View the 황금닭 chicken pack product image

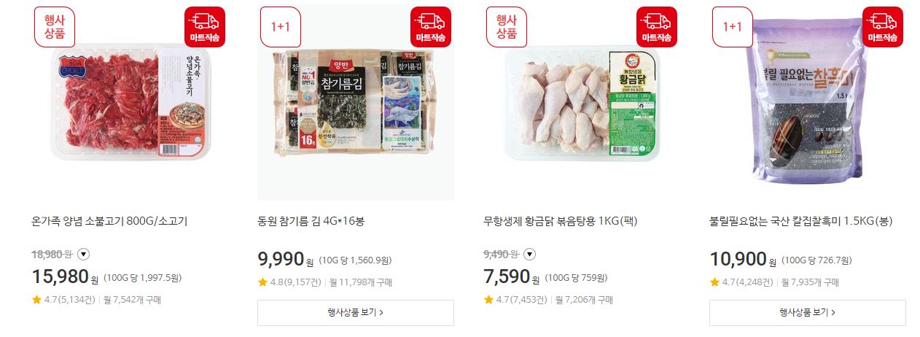tap(582, 102)
